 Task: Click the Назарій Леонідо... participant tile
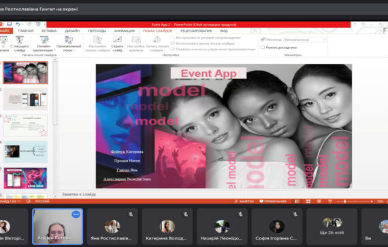[x=222, y=227]
